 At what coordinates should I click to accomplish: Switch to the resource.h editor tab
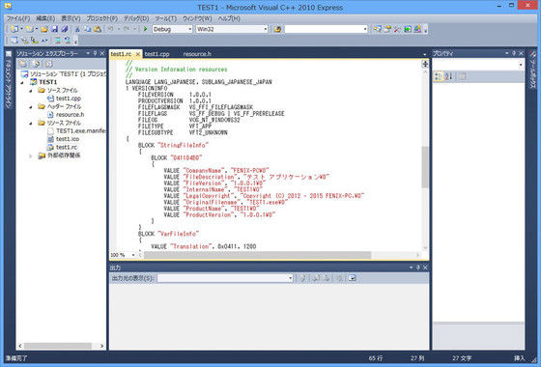(x=197, y=54)
